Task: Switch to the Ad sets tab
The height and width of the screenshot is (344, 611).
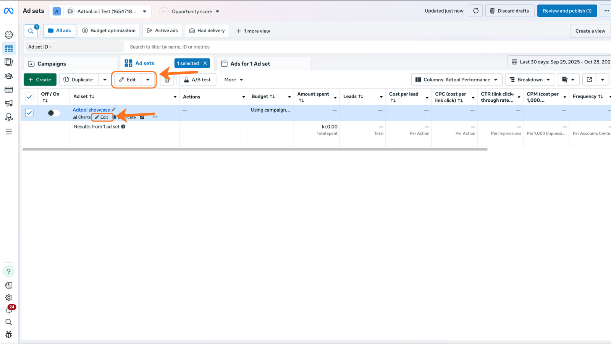Action: point(145,63)
